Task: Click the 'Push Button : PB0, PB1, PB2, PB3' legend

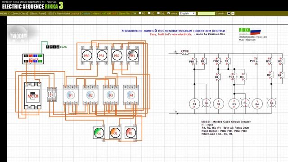Action: [x=224, y=131]
